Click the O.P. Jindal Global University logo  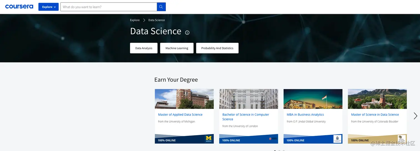337,139
